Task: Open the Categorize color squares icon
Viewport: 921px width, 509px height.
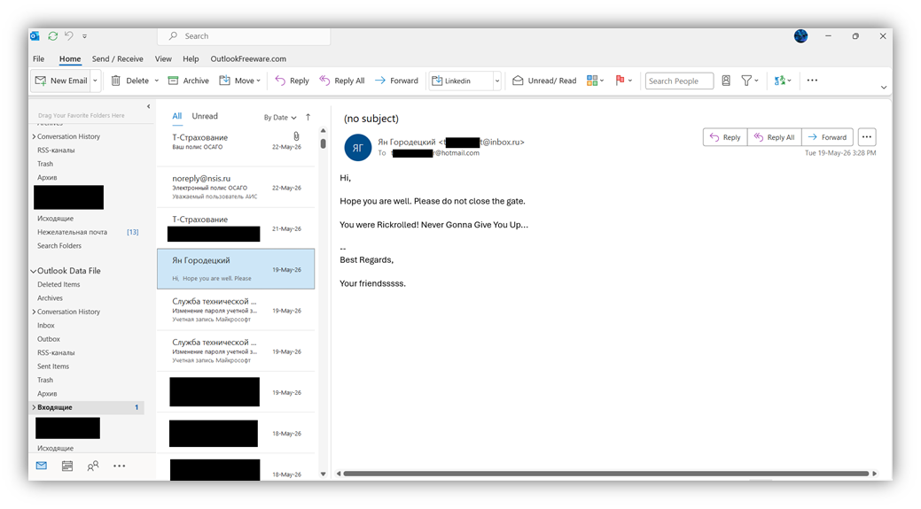Action: (x=595, y=81)
